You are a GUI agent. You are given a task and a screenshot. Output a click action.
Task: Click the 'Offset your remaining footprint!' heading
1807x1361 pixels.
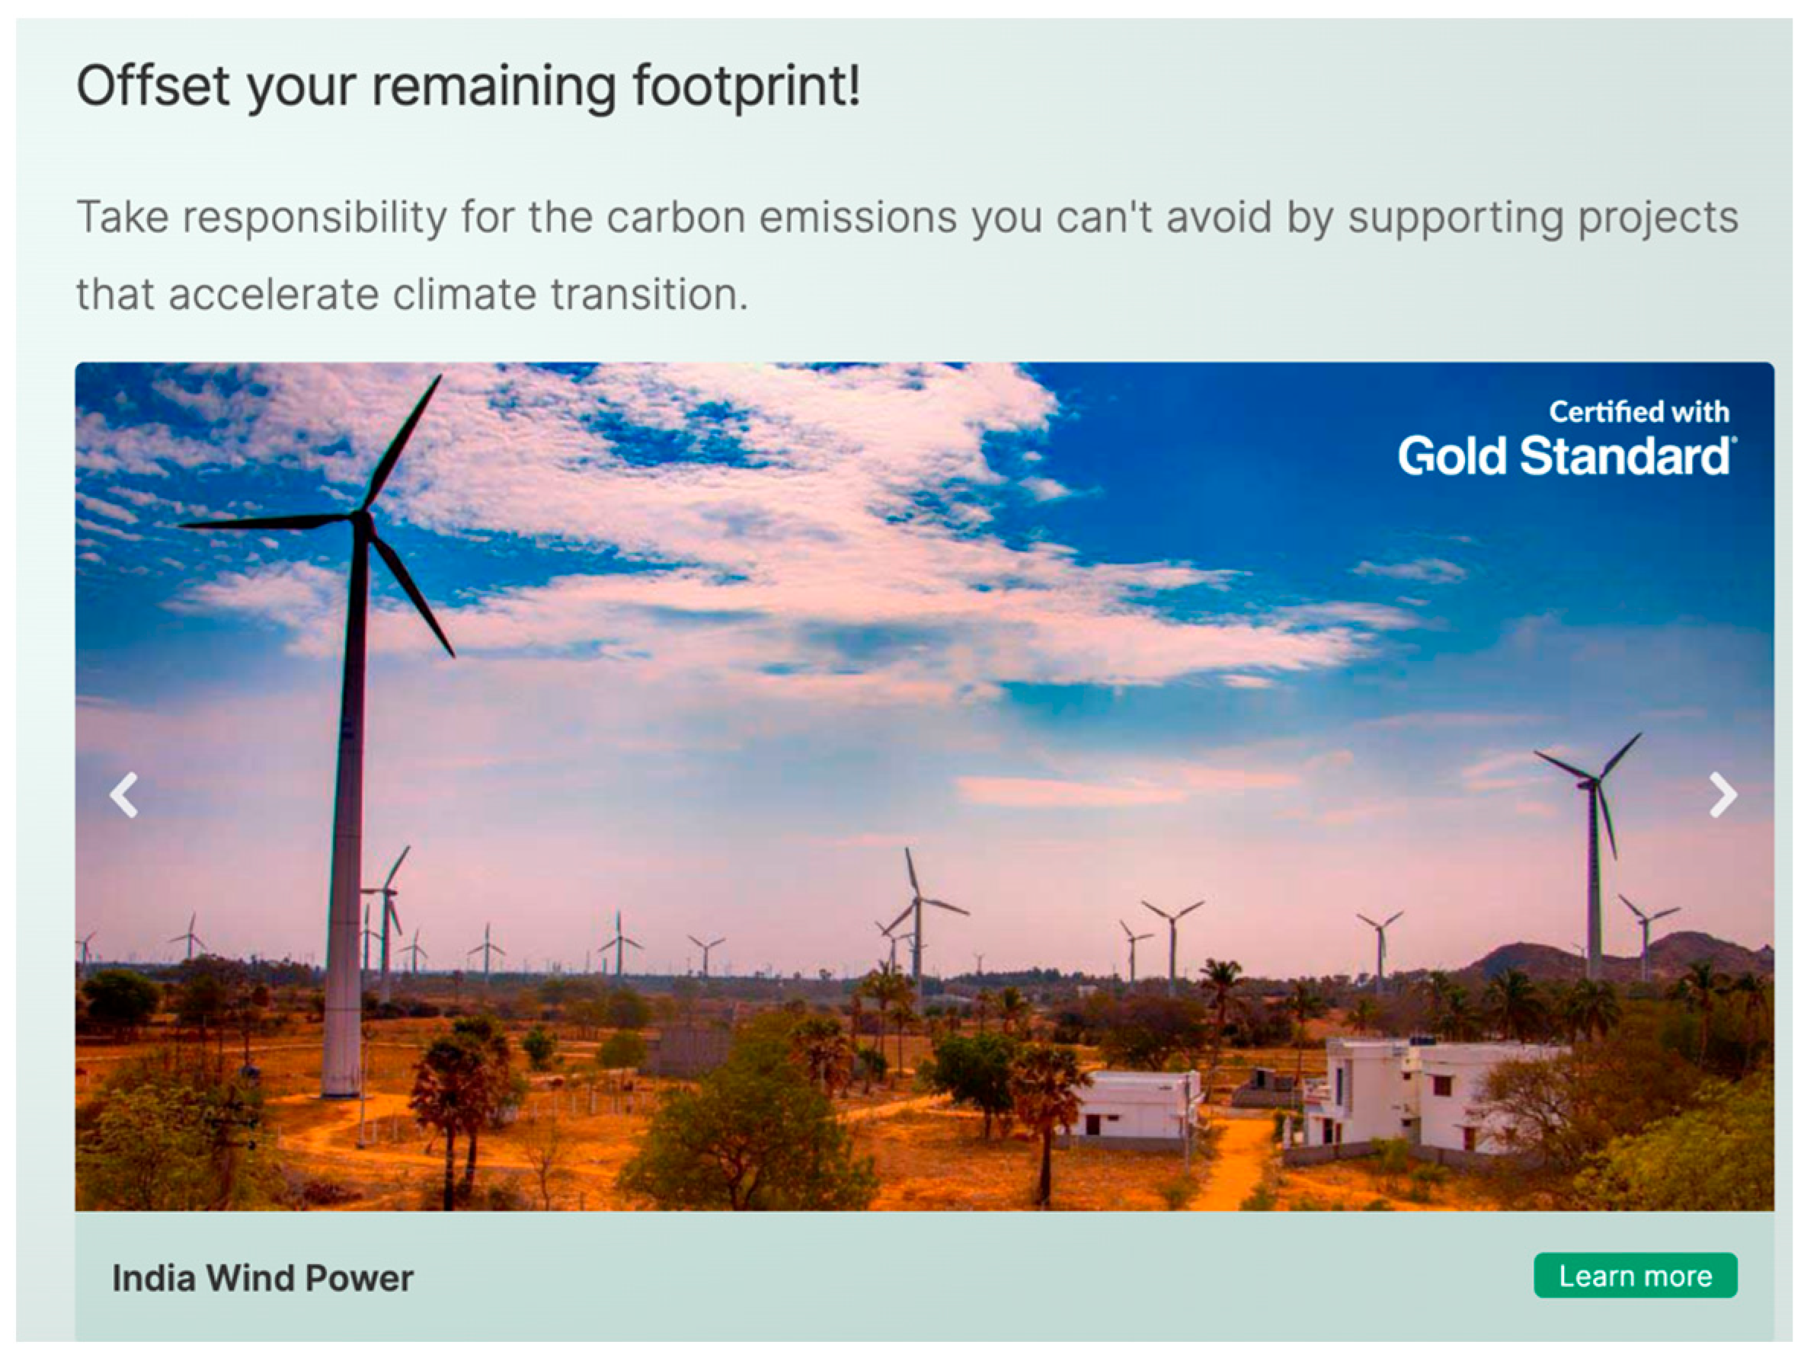coord(468,86)
